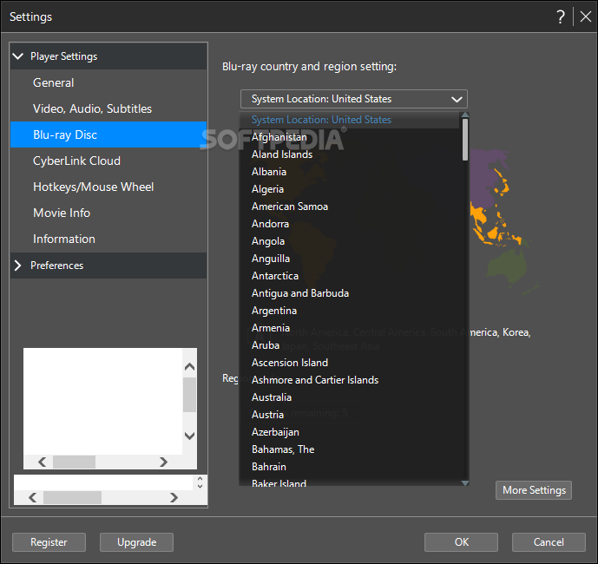Open Hotkeys/Mouse Wheel settings
598x564 pixels.
point(108,187)
